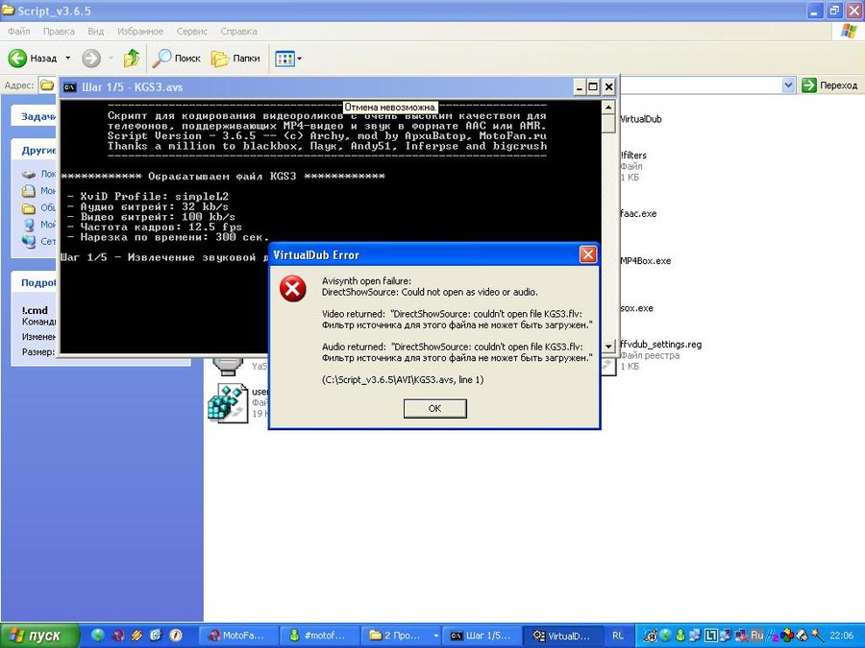Select the VirtualDub item in Explorer
865x648 pixels.
(x=640, y=119)
